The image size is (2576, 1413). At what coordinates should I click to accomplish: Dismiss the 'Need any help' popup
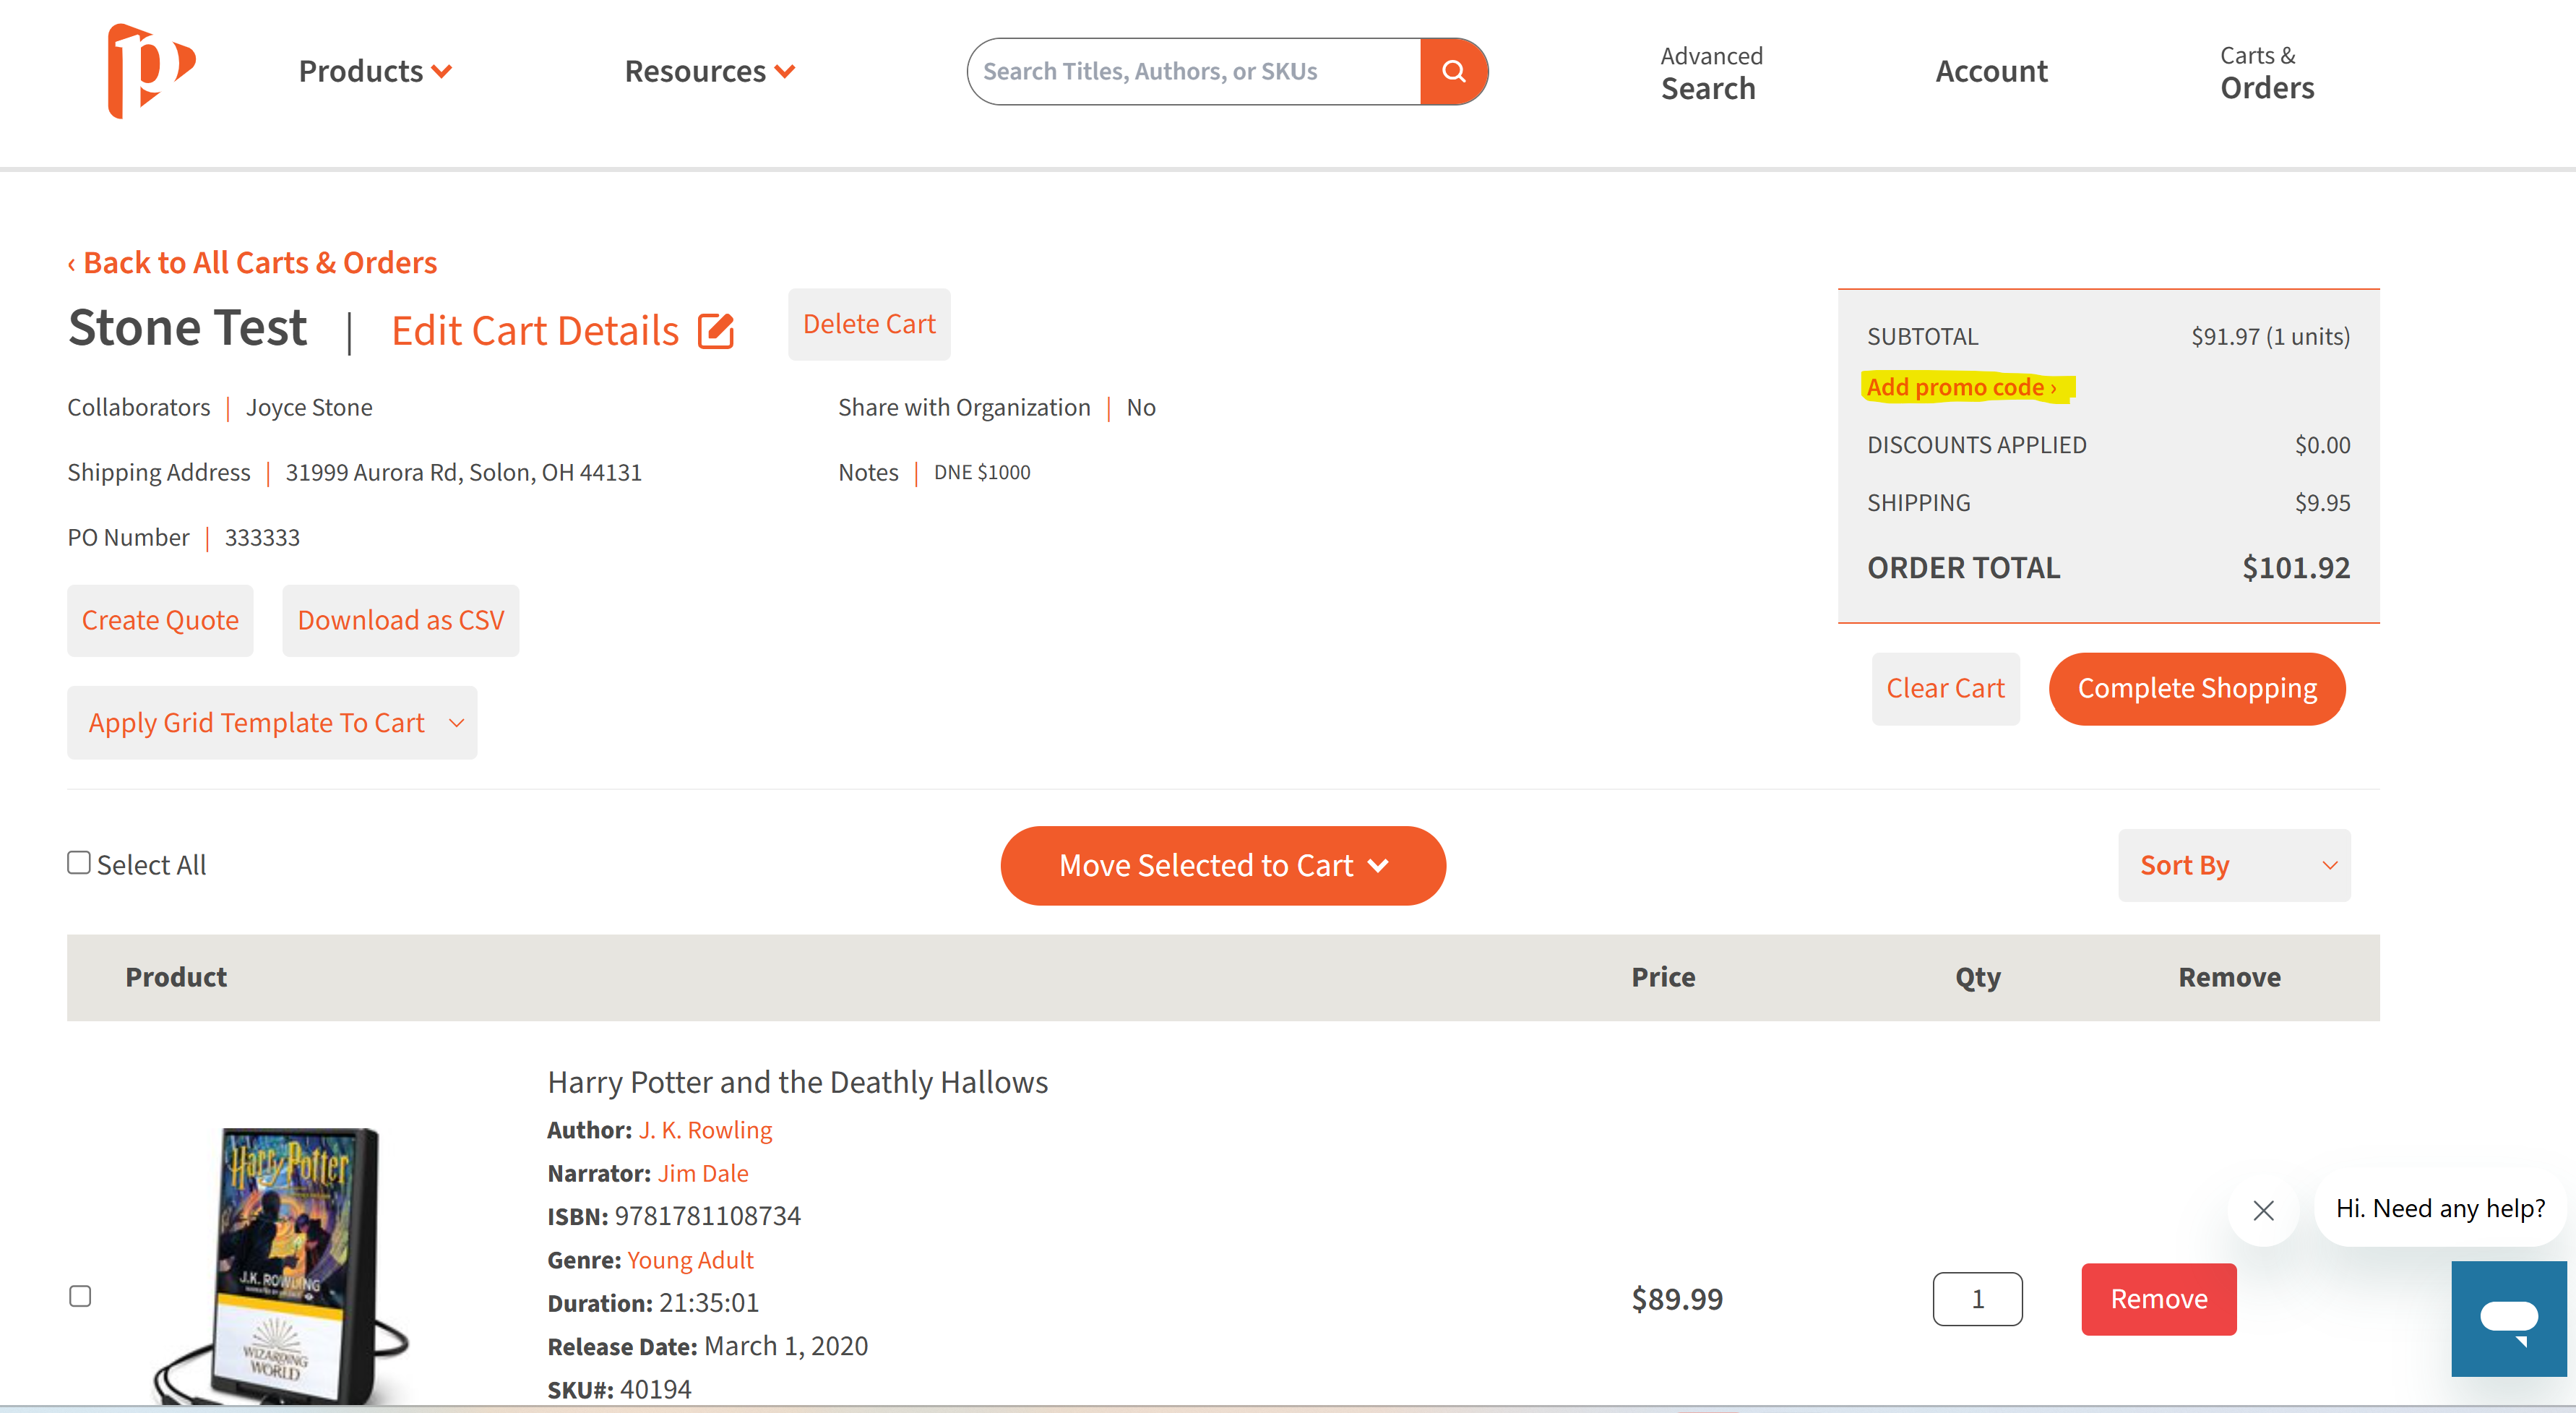pyautogui.click(x=2263, y=1210)
